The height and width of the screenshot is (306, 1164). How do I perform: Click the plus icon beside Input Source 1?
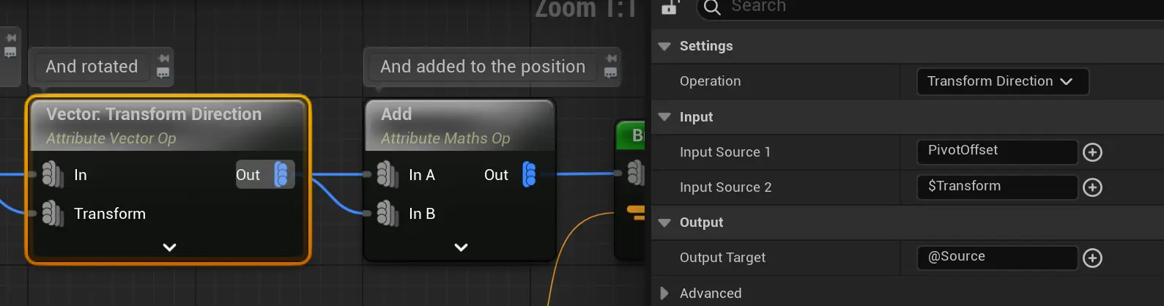pyautogui.click(x=1092, y=152)
